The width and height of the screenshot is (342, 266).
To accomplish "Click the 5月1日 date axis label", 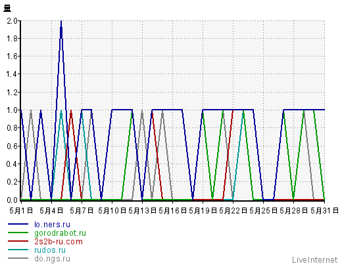I will (21, 210).
